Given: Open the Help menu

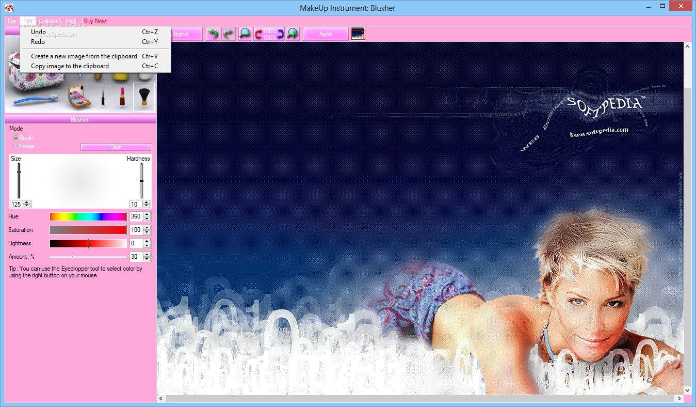Looking at the screenshot, I should pyautogui.click(x=71, y=21).
